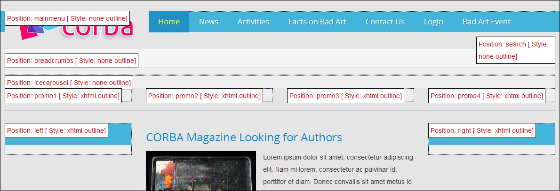Open CORBA Magazine Looking for Authors article
Image resolution: width=560 pixels, height=191 pixels.
[x=244, y=138]
